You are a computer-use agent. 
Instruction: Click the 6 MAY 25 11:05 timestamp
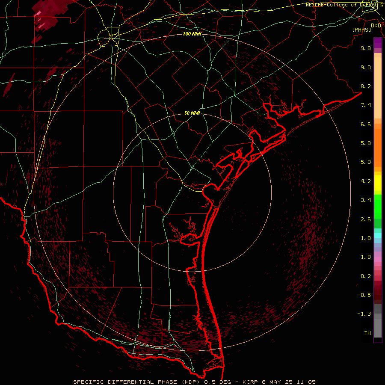[289, 382]
